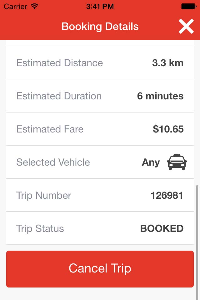Close the Booking Details screen

click(x=186, y=26)
